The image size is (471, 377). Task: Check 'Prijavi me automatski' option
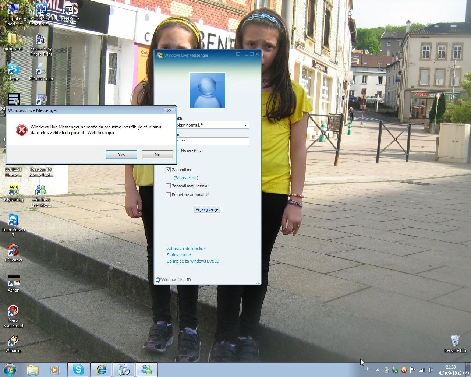(169, 195)
